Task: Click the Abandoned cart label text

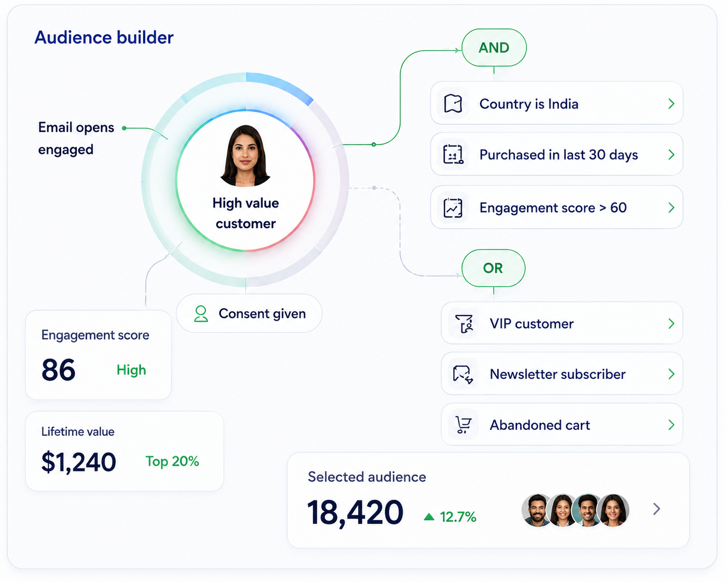Action: 540,425
